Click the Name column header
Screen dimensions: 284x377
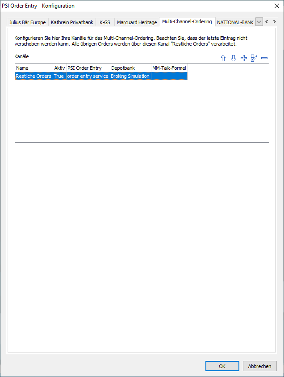tap(33, 68)
